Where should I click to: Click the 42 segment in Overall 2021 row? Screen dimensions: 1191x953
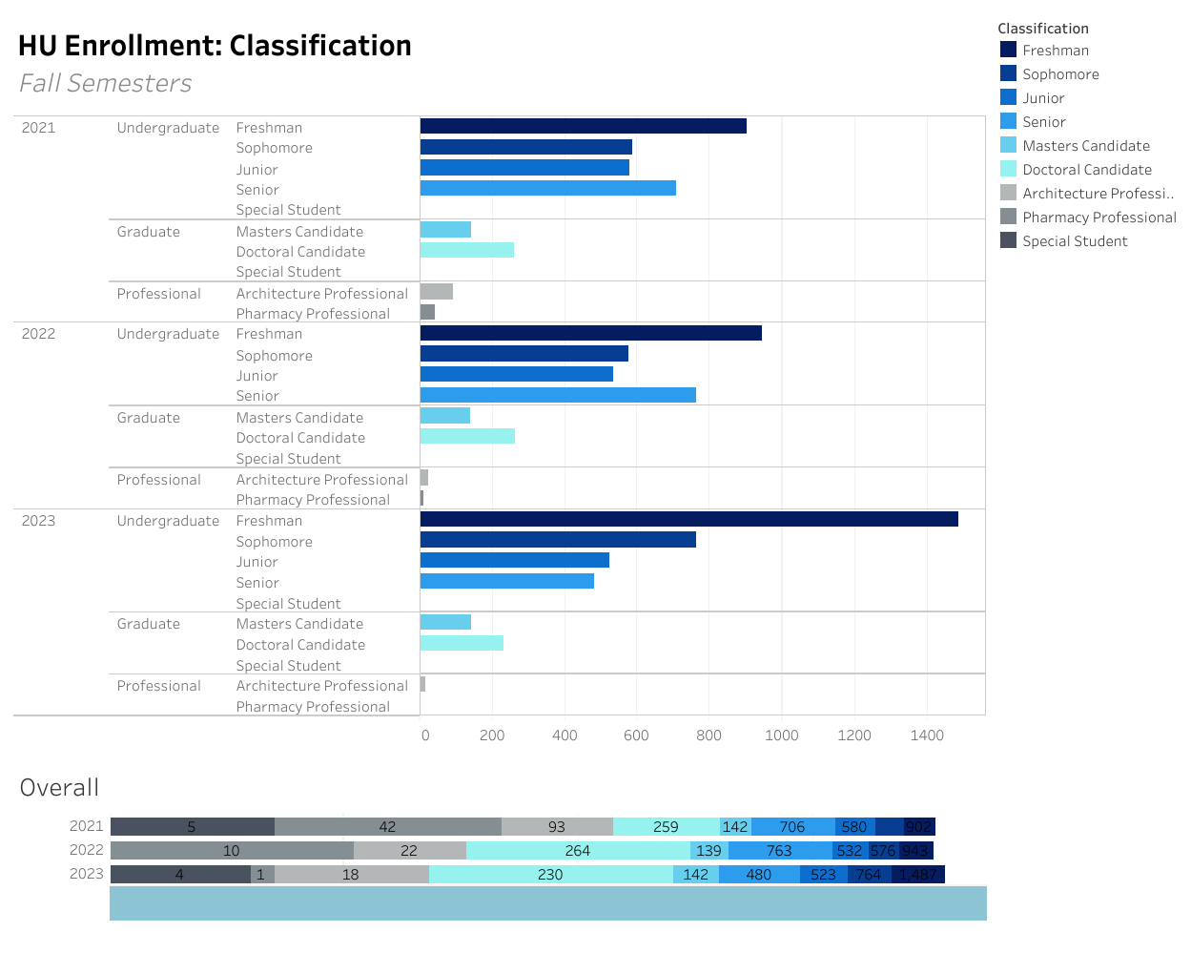click(387, 827)
